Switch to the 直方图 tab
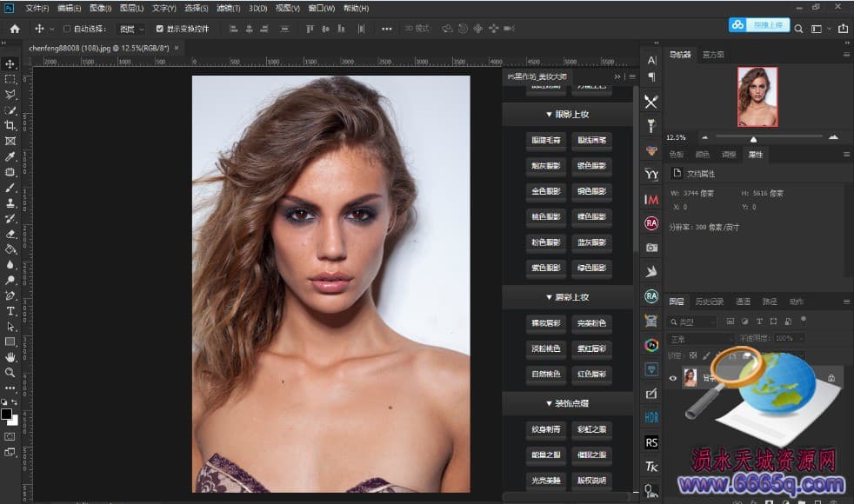This screenshot has height=504, width=854. tap(713, 55)
